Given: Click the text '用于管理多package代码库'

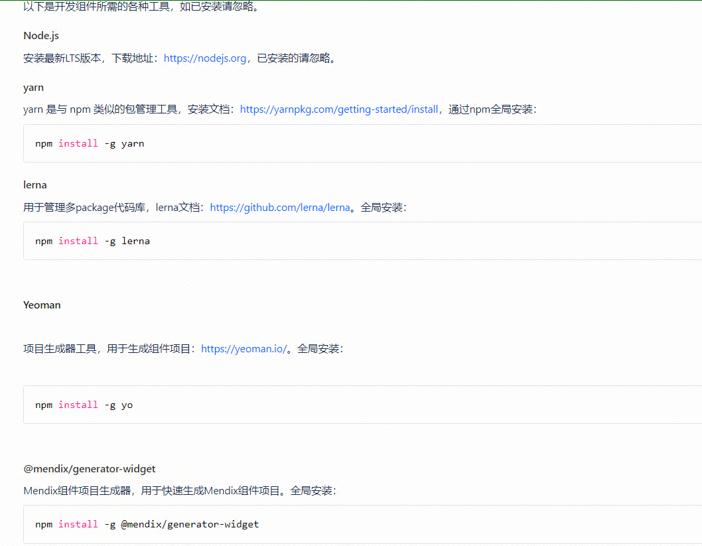Looking at the screenshot, I should pos(84,207).
